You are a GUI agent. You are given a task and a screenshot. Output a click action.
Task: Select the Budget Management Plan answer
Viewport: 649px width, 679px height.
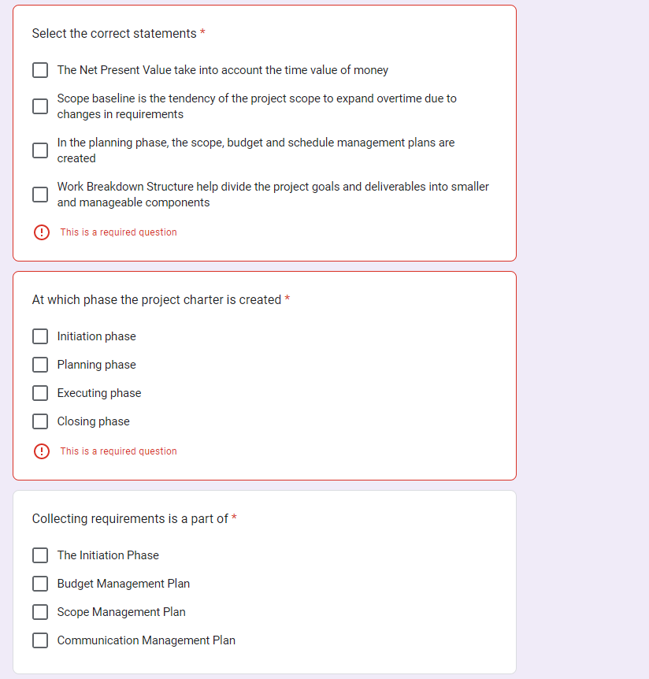point(40,584)
